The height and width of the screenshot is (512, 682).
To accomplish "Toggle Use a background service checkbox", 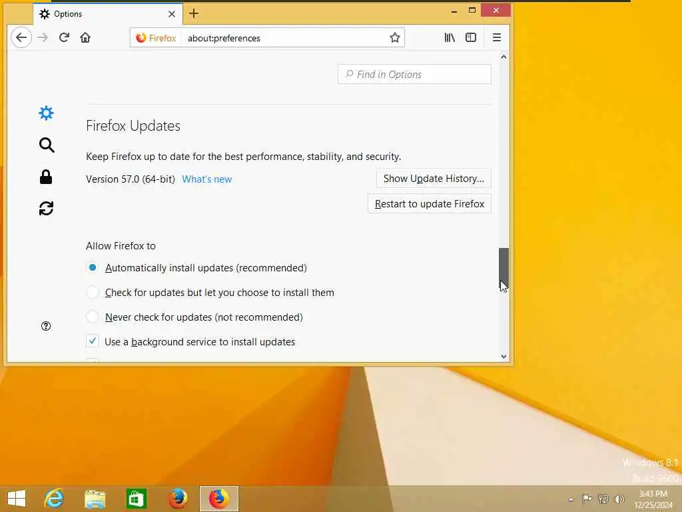I will (x=92, y=341).
